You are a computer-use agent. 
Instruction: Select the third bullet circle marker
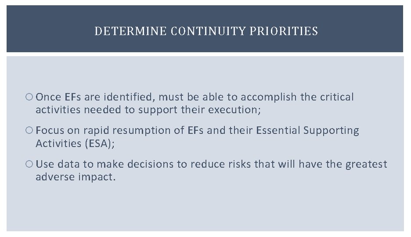pyautogui.click(x=29, y=164)
